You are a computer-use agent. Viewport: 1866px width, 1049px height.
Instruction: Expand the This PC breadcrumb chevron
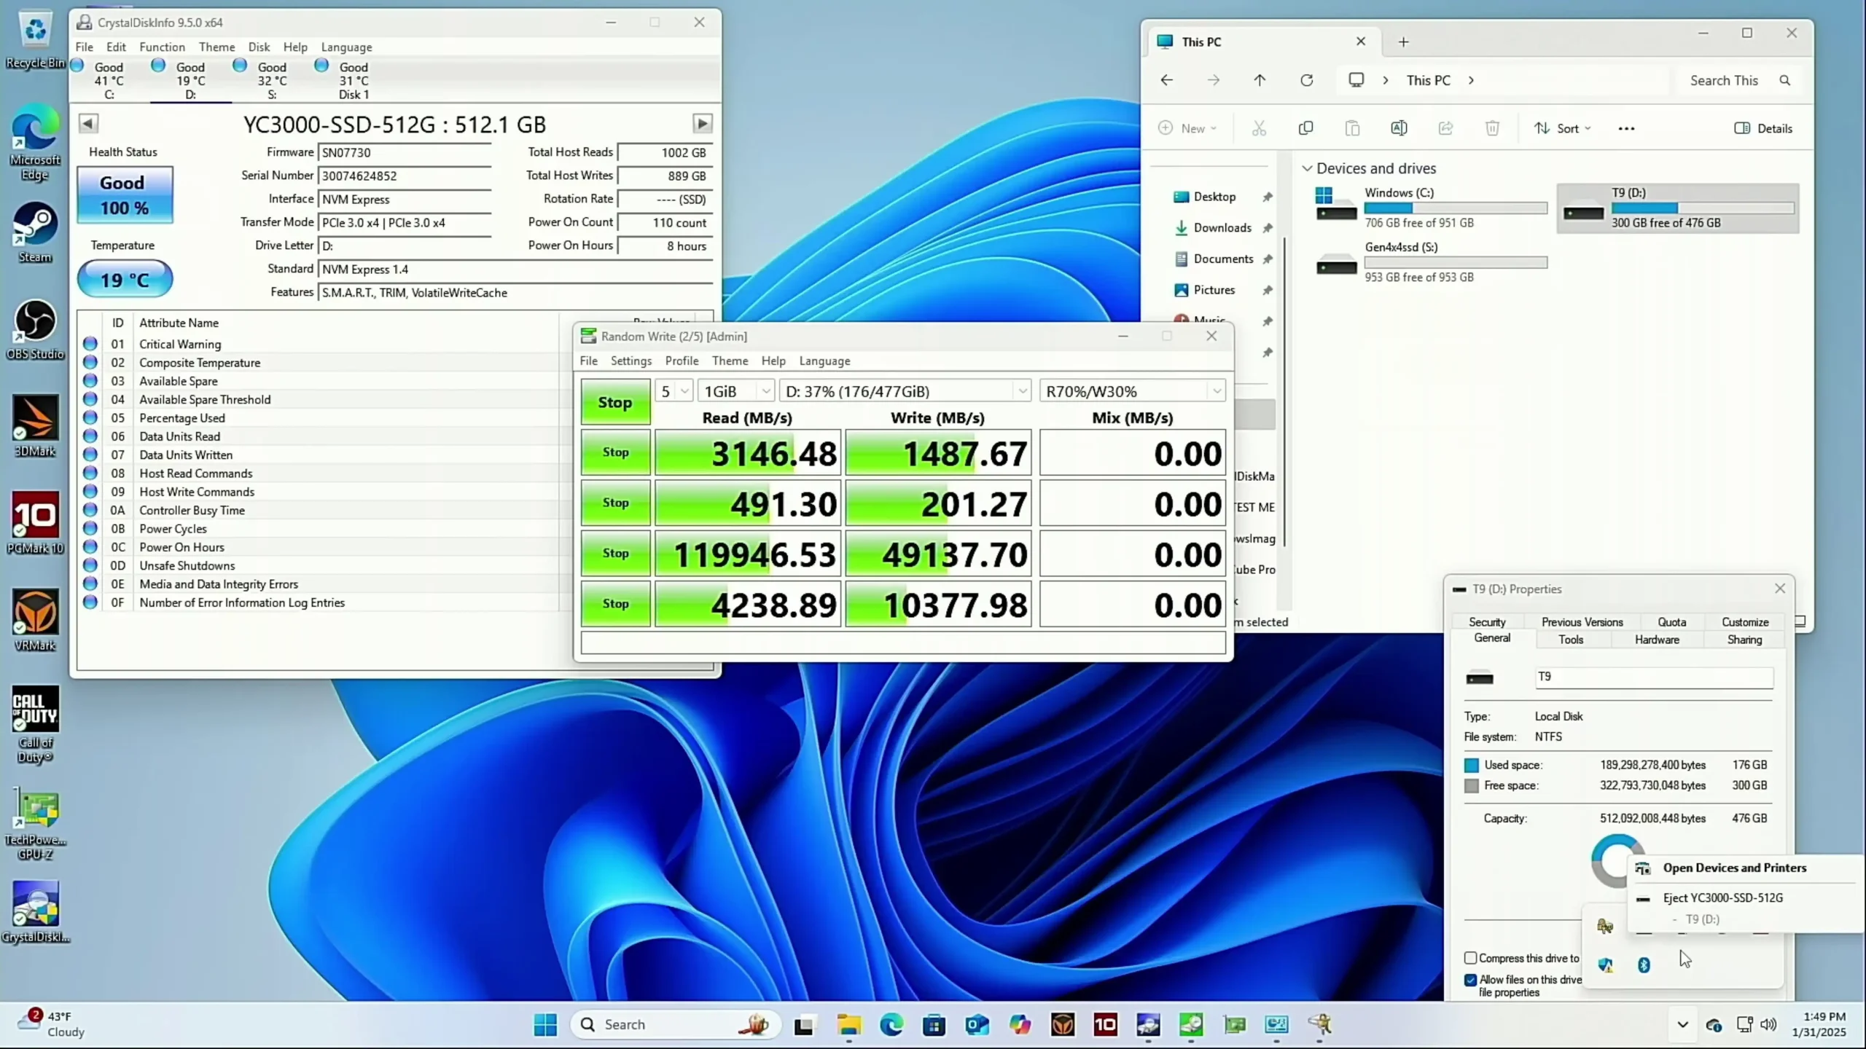click(x=1471, y=80)
